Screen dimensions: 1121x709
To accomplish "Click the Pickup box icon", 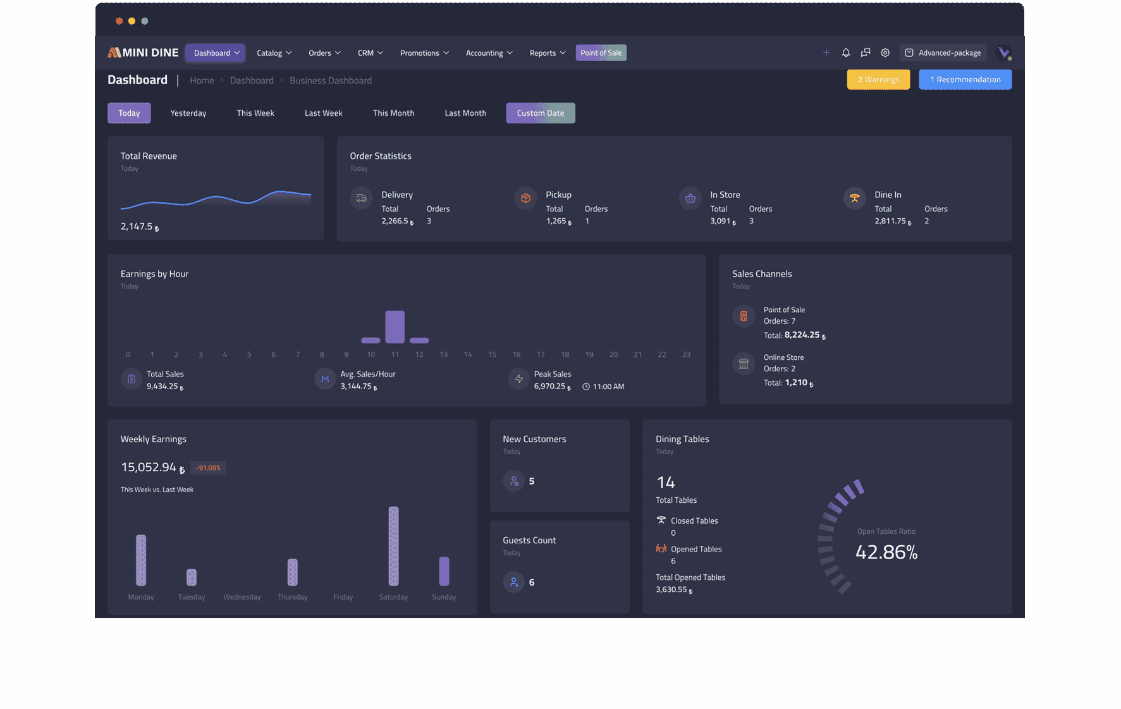I will point(525,198).
